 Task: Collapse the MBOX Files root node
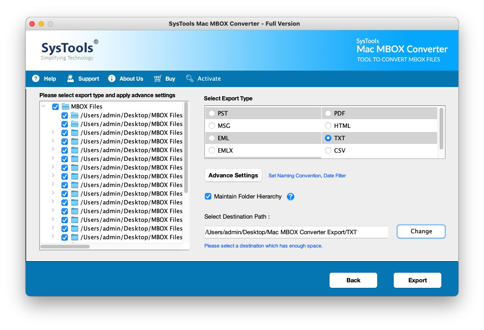click(44, 106)
